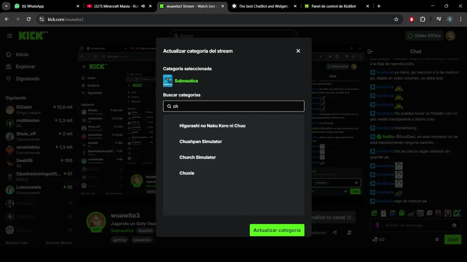The height and width of the screenshot is (262, 467).
Task: Open the Subnautica selected category link
Action: 186,81
